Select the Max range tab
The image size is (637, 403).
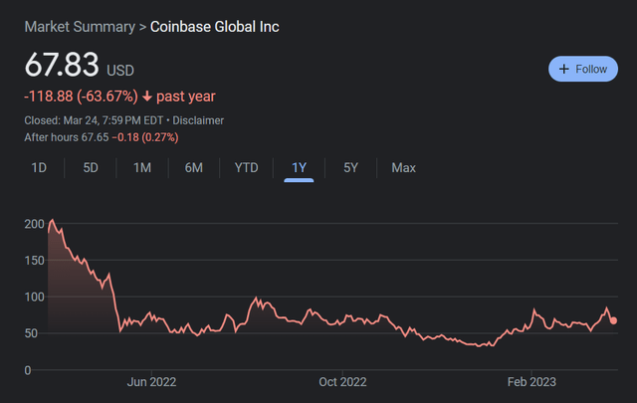tap(403, 168)
